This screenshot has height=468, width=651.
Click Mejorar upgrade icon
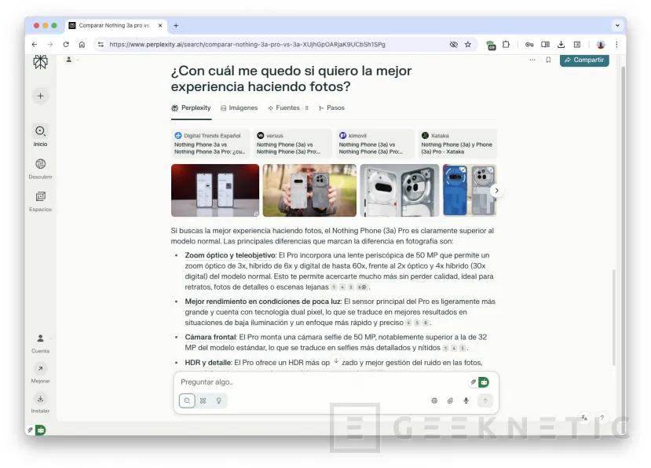tap(40, 369)
